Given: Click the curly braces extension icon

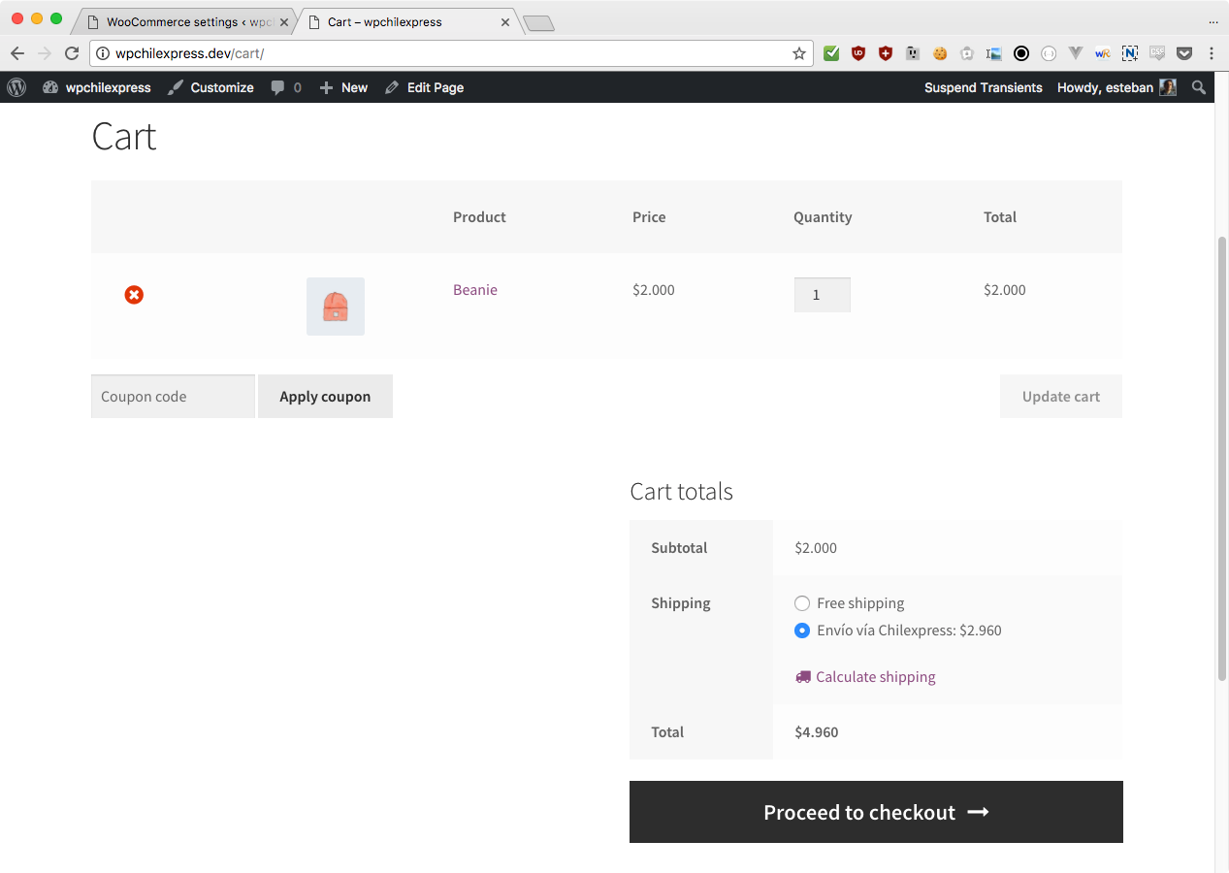Looking at the screenshot, I should tap(1049, 53).
